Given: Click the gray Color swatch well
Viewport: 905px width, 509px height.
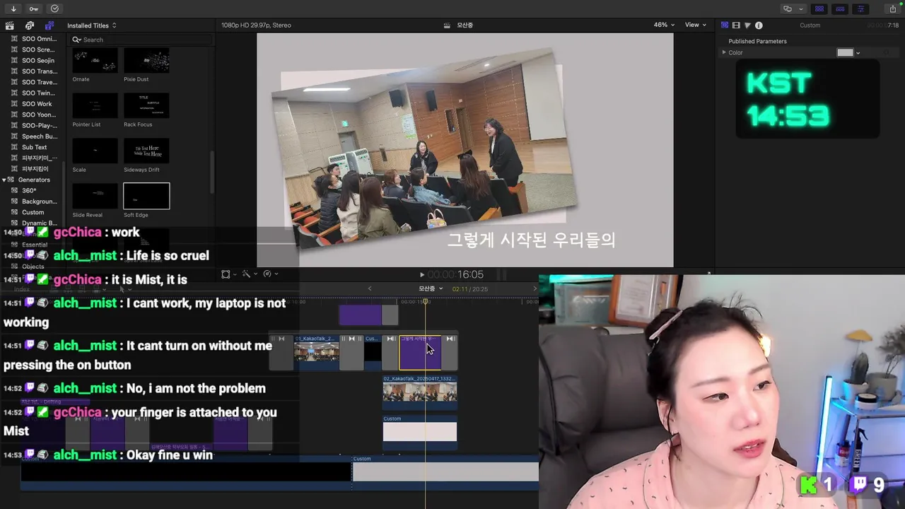Looking at the screenshot, I should pyautogui.click(x=845, y=52).
